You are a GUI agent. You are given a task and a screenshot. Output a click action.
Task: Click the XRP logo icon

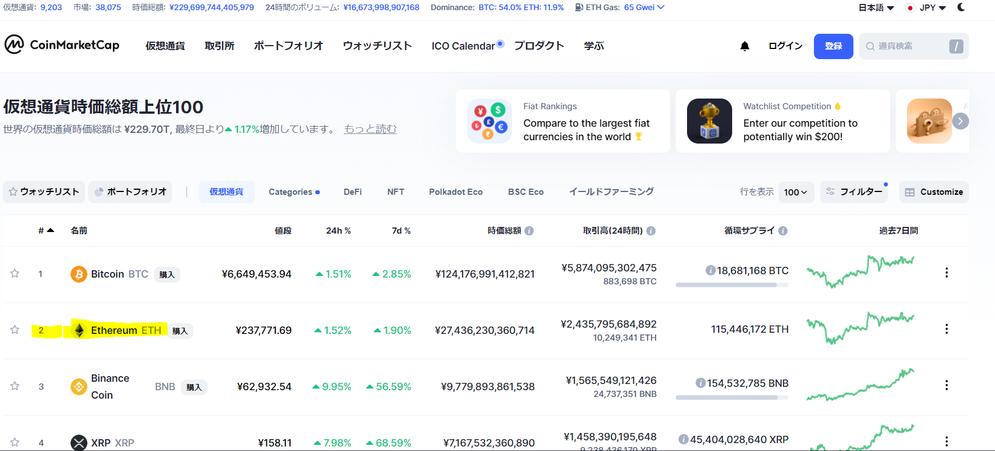[78, 443]
